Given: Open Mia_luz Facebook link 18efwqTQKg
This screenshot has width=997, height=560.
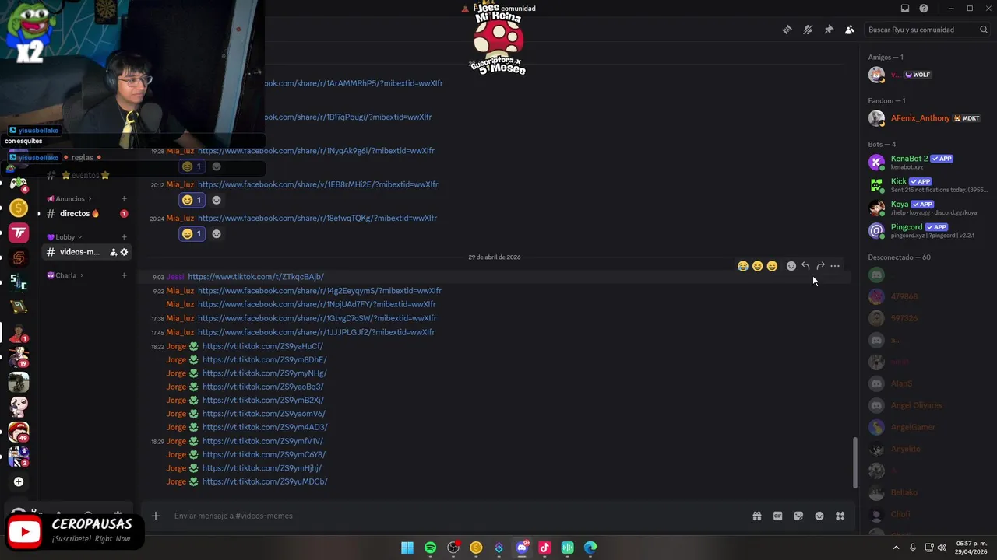Looking at the screenshot, I should (x=317, y=218).
